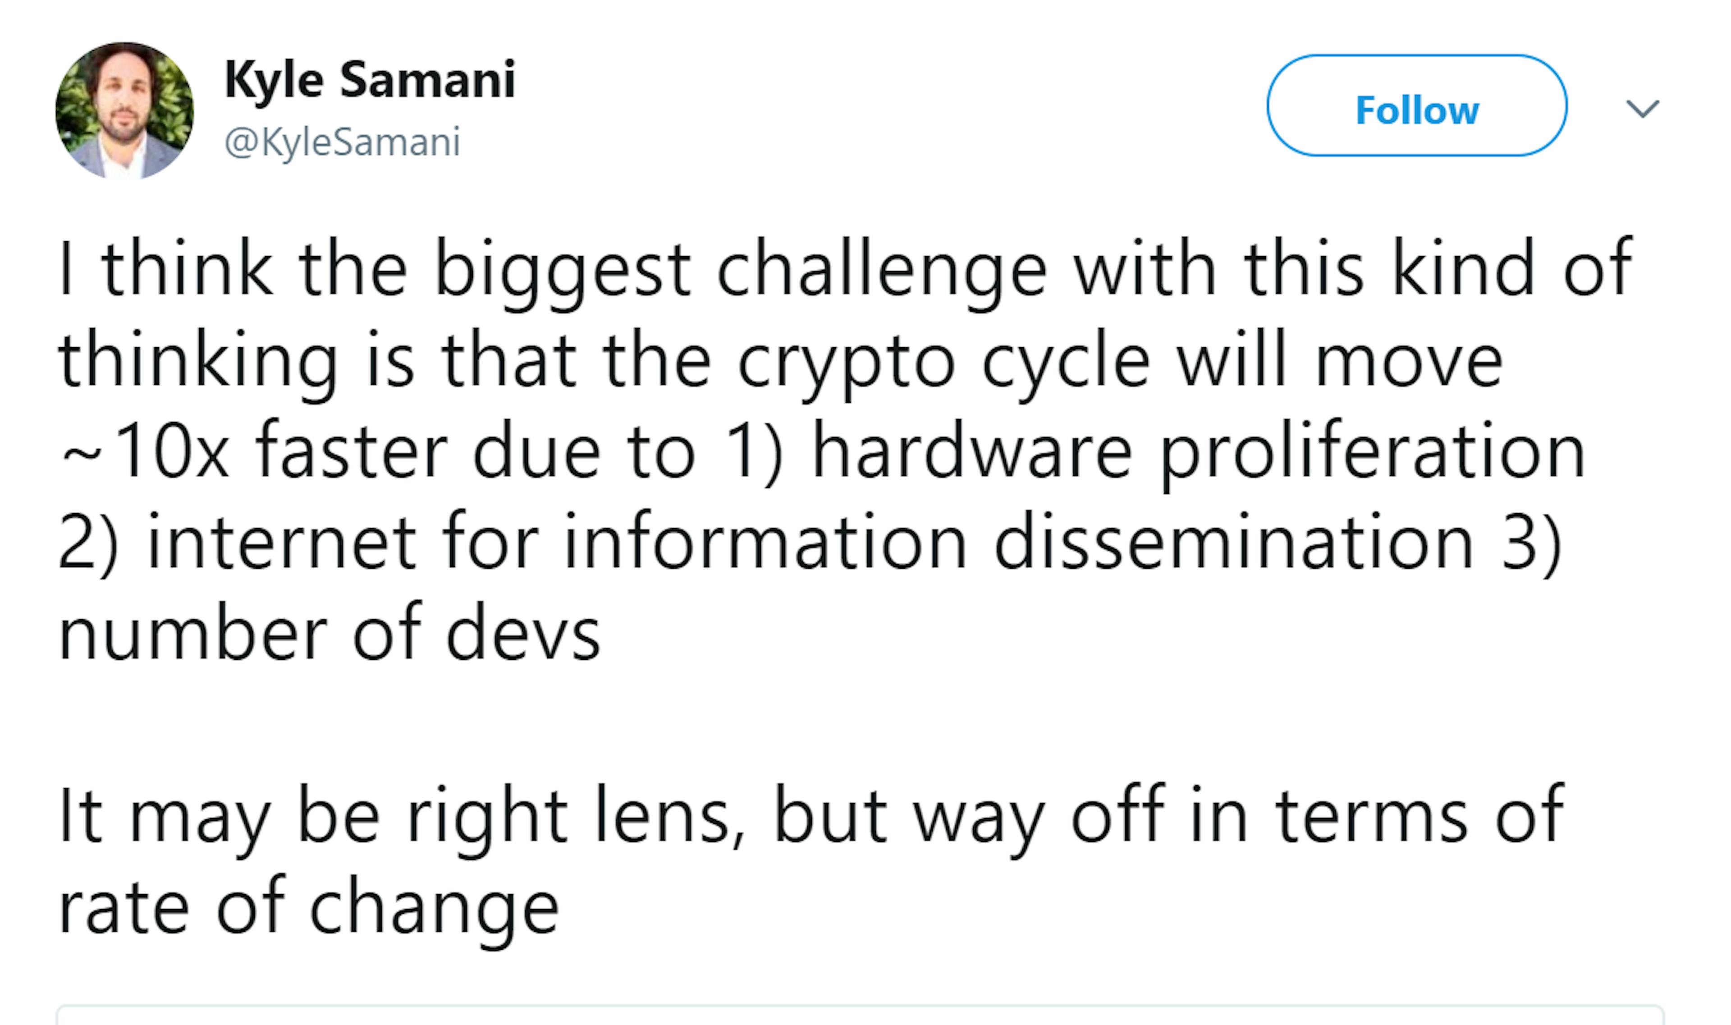
Task: Click Kyle Samani's profile photo
Action: 124,110
